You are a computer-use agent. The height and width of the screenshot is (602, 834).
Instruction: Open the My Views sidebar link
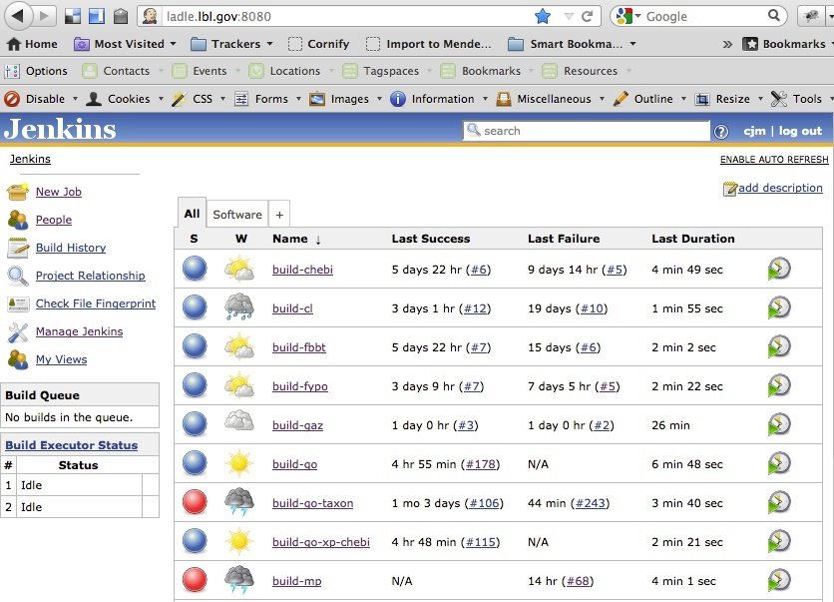[61, 359]
